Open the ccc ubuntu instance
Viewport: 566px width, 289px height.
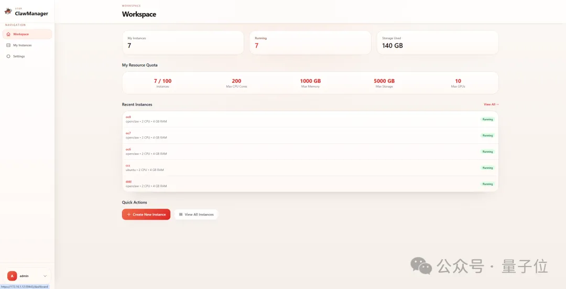[128, 165]
